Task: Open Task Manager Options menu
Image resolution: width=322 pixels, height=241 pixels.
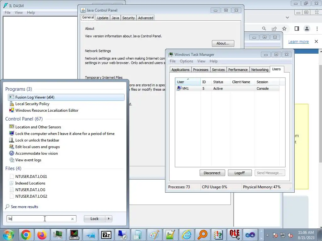Action: [186, 61]
